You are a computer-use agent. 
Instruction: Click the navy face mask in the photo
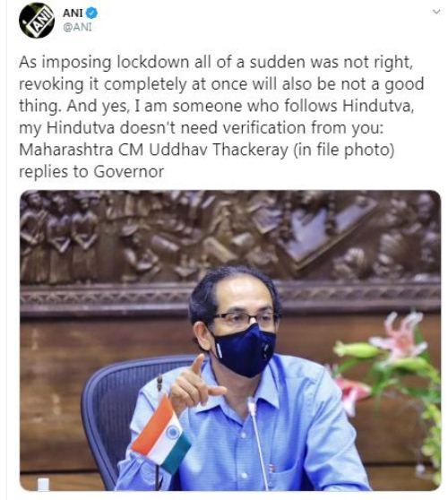click(x=245, y=350)
